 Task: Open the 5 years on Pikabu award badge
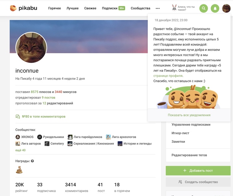[19, 170]
